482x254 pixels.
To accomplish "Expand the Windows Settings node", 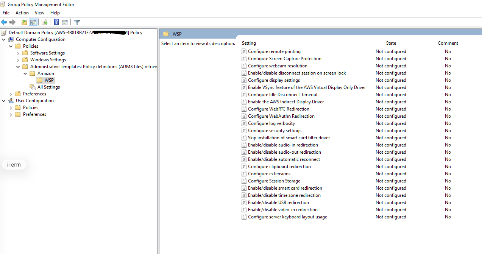I will point(18,60).
